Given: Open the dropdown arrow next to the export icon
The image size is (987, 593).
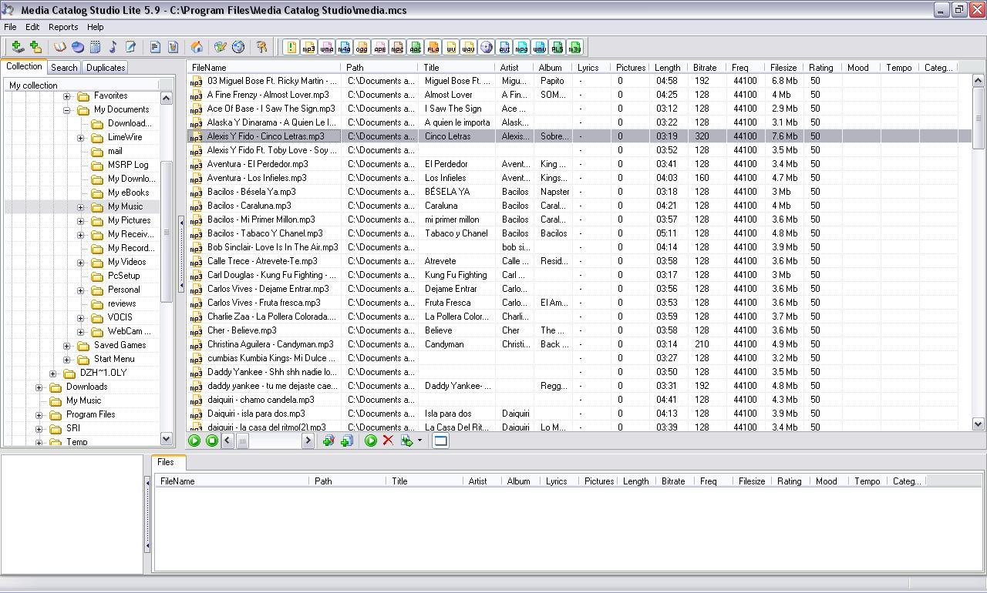Looking at the screenshot, I should (x=419, y=441).
